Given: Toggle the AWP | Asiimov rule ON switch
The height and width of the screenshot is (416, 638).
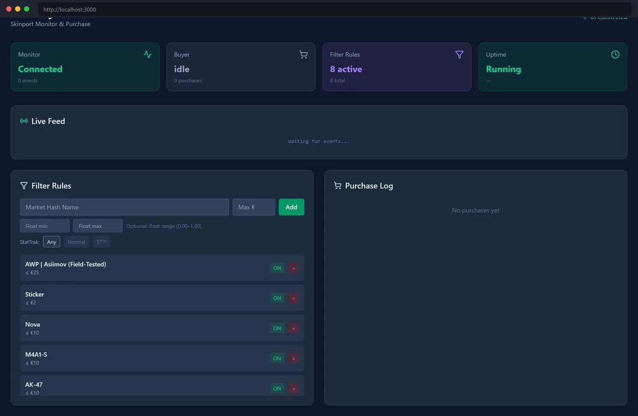Looking at the screenshot, I should [x=277, y=268].
